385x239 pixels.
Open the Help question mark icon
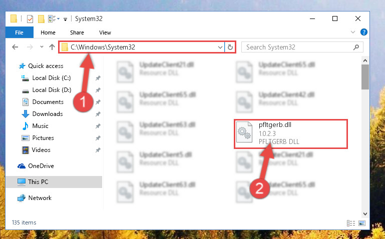[x=363, y=32]
